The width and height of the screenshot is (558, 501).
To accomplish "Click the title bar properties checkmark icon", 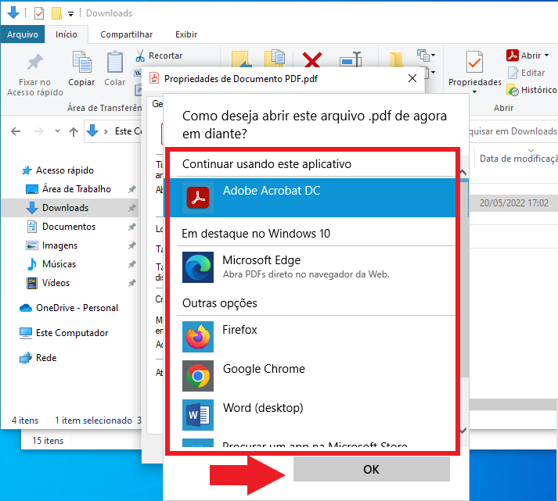I will [39, 13].
